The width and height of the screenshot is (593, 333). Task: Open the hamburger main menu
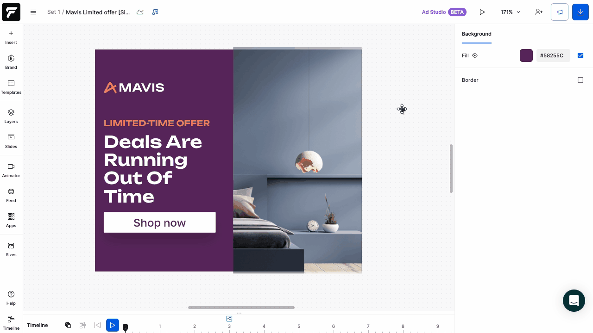tap(33, 12)
